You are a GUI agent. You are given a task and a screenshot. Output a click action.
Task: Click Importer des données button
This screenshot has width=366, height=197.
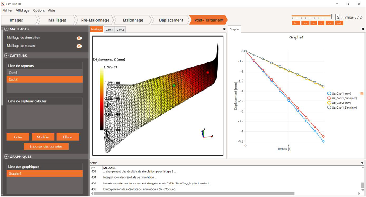(46, 146)
